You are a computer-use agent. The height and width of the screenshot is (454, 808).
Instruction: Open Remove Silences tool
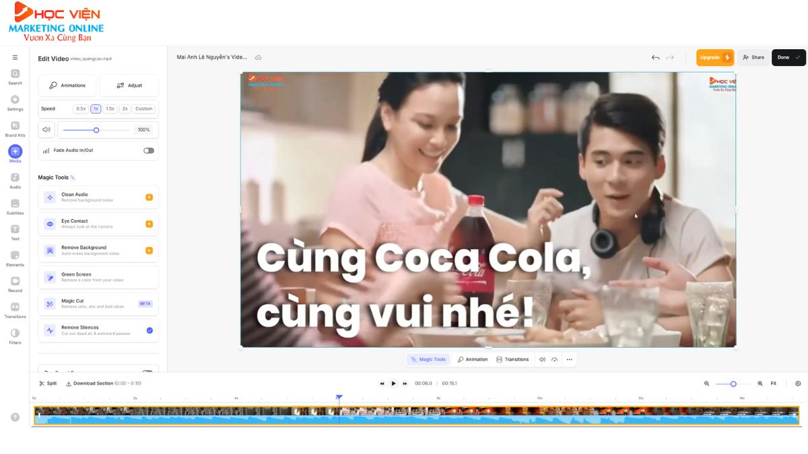98,330
